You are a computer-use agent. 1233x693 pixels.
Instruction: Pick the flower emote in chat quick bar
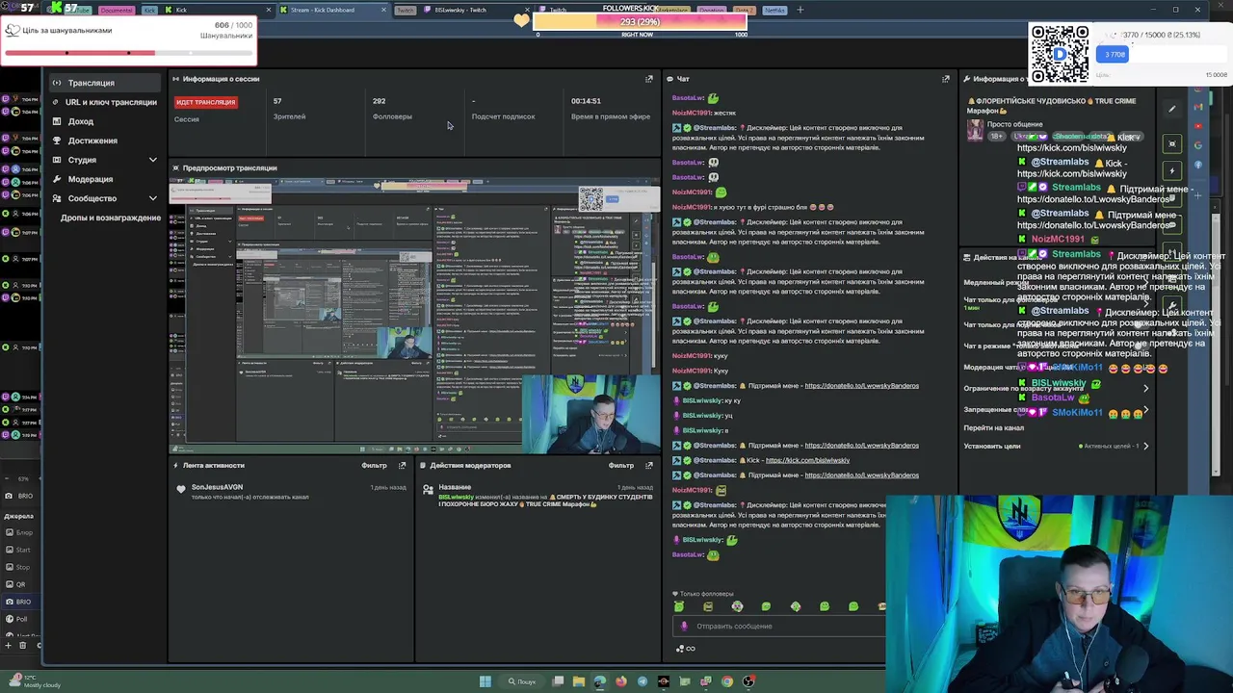[x=737, y=606]
